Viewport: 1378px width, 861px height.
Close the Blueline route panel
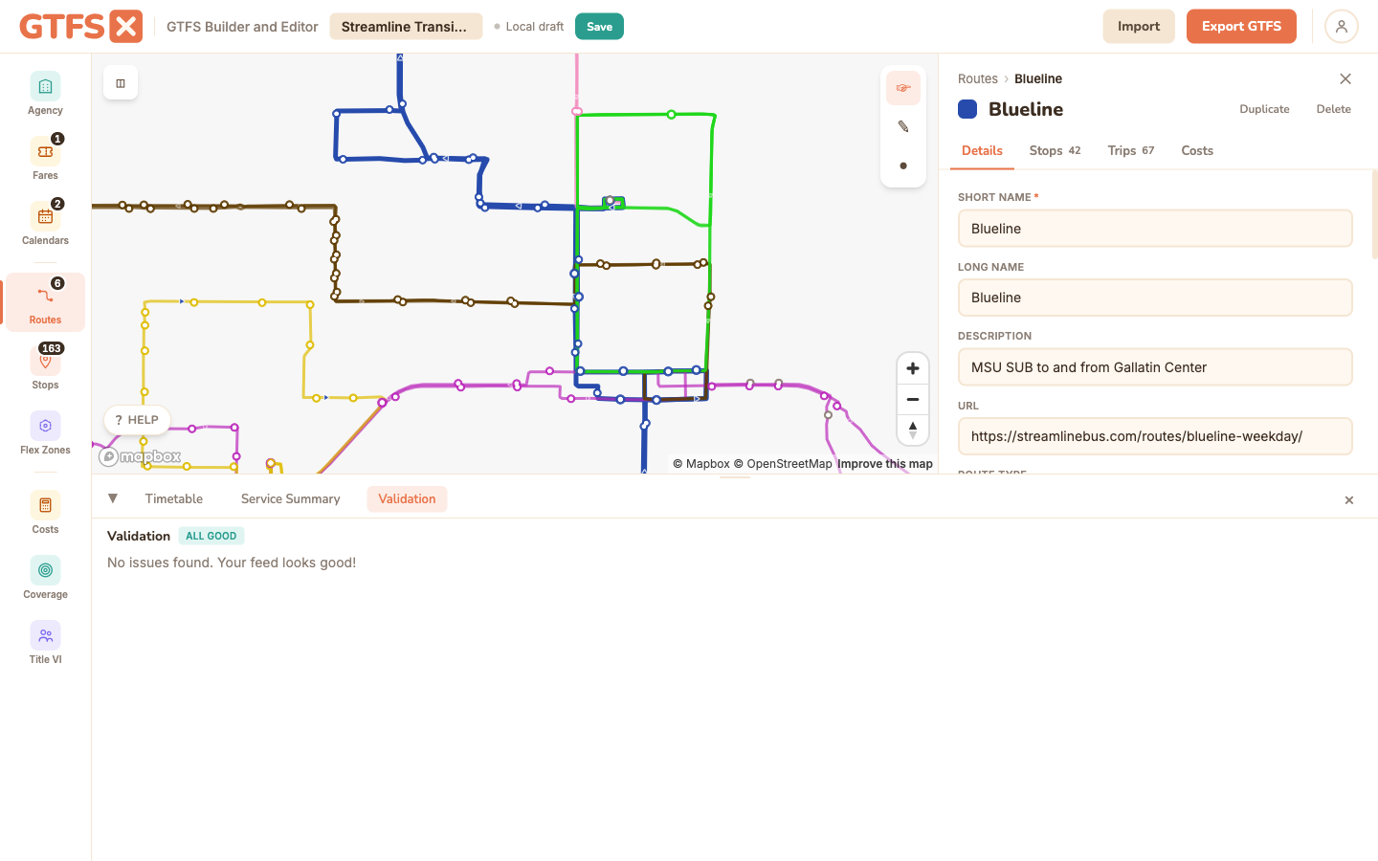1345,78
